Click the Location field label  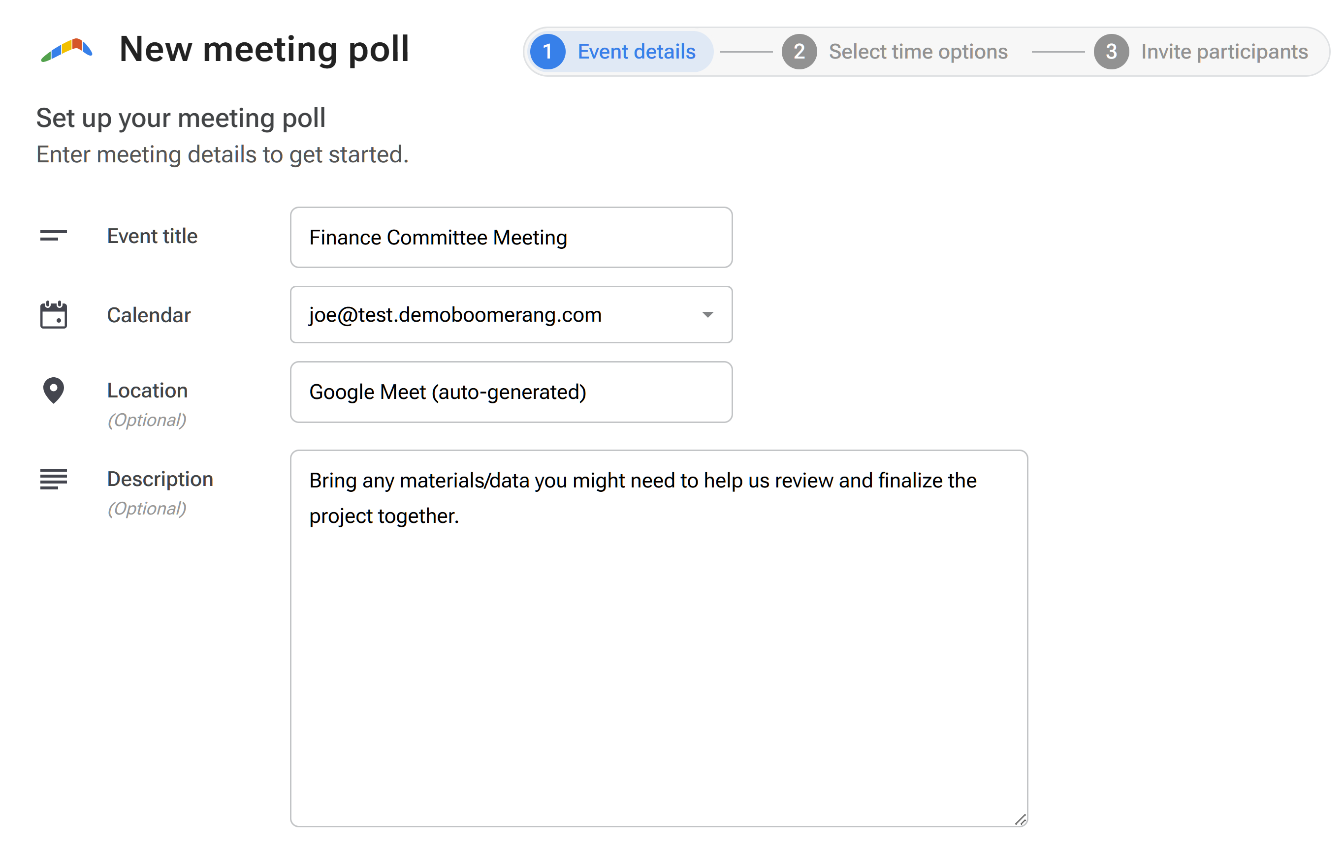[x=147, y=391]
